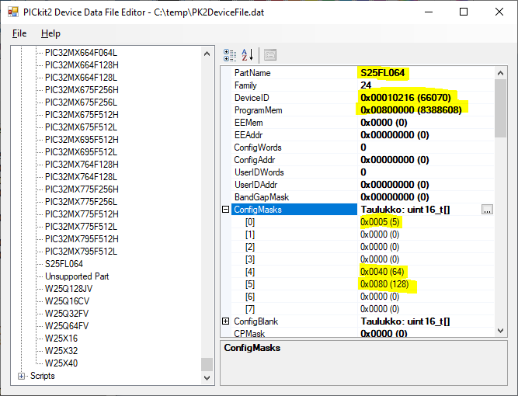Click the EEMem property row
Screen dimensions: 518x396
tap(363, 123)
